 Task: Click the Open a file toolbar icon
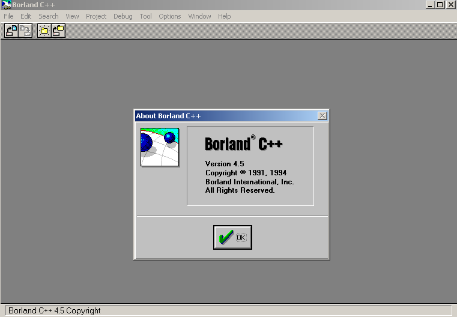point(11,31)
